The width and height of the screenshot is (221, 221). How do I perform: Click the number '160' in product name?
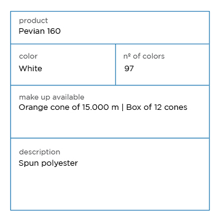tap(54, 31)
